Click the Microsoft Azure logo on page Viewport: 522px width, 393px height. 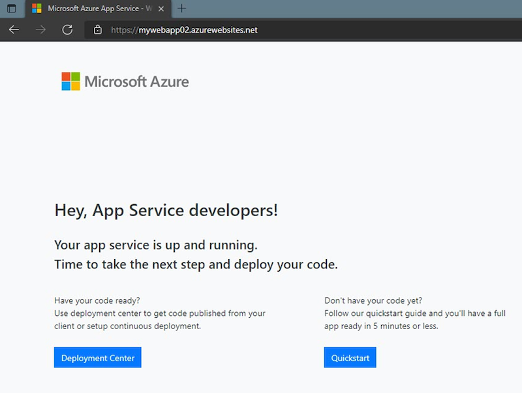click(x=125, y=82)
